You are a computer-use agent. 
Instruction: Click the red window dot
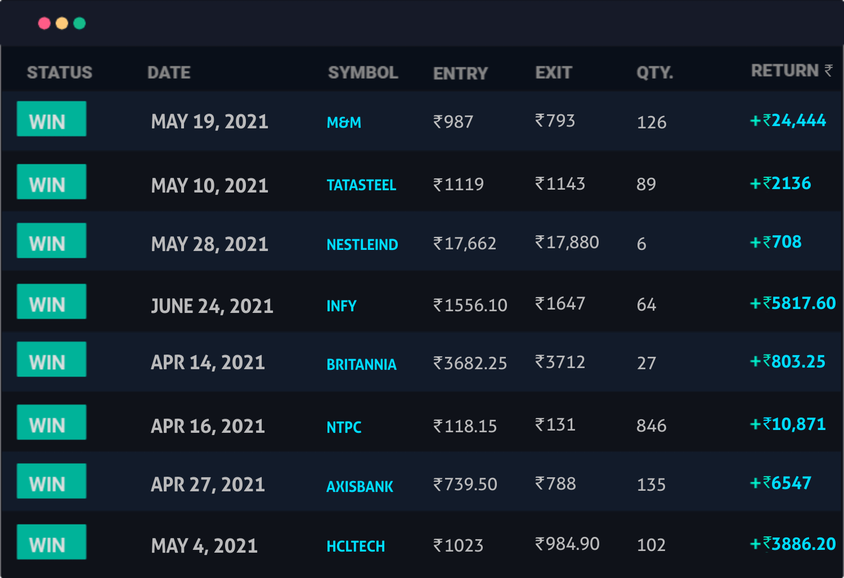(x=44, y=23)
